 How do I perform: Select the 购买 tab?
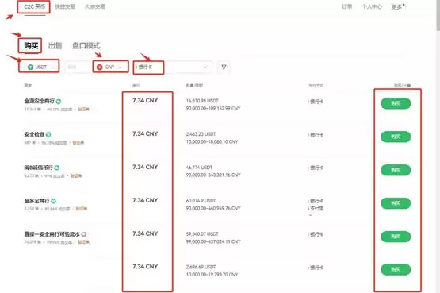31,45
